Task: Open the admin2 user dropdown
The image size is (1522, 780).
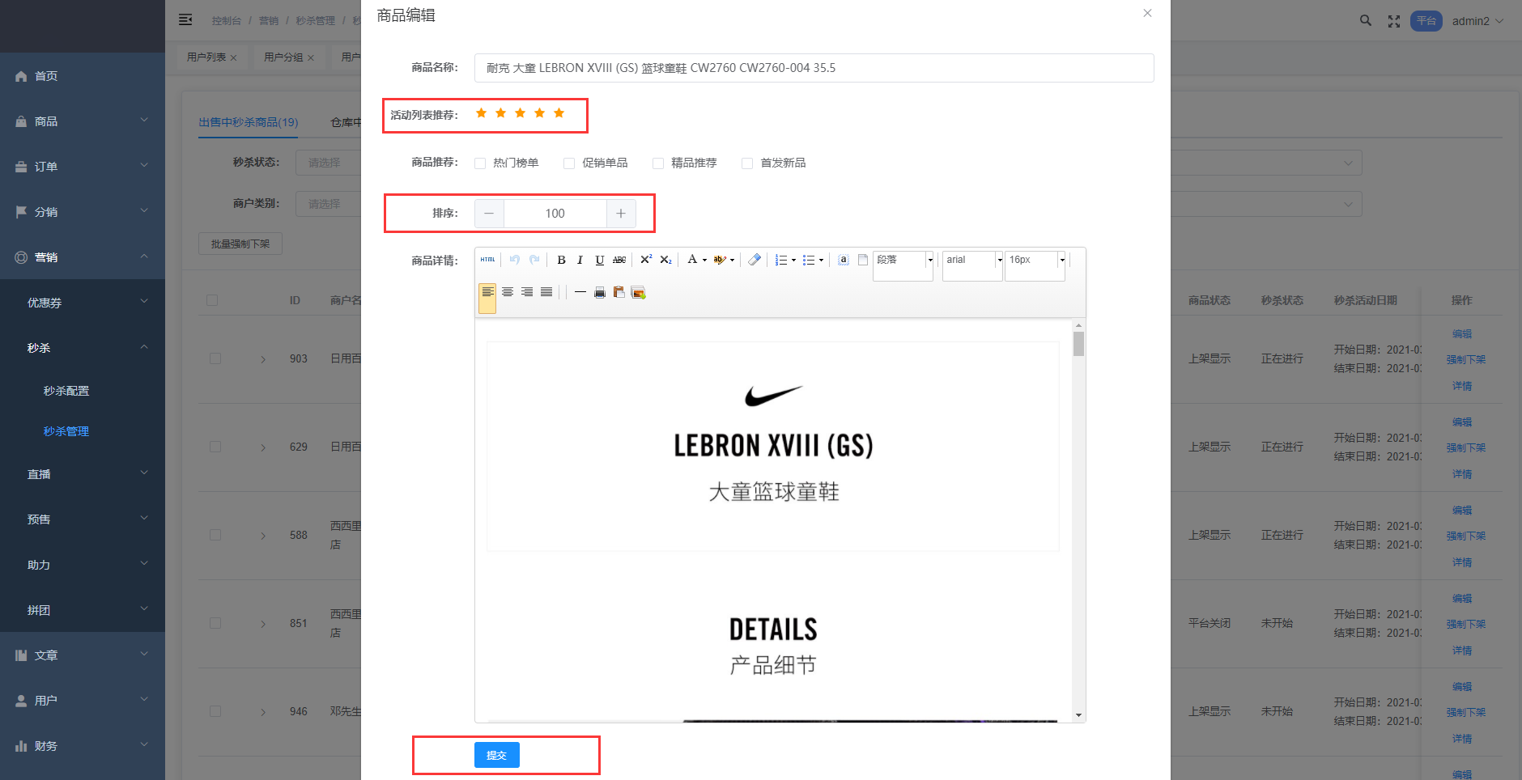Action: (1477, 21)
